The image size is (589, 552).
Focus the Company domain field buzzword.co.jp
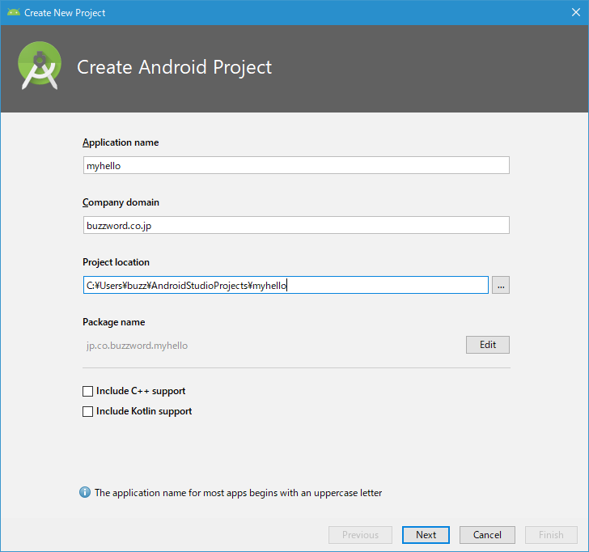click(296, 225)
